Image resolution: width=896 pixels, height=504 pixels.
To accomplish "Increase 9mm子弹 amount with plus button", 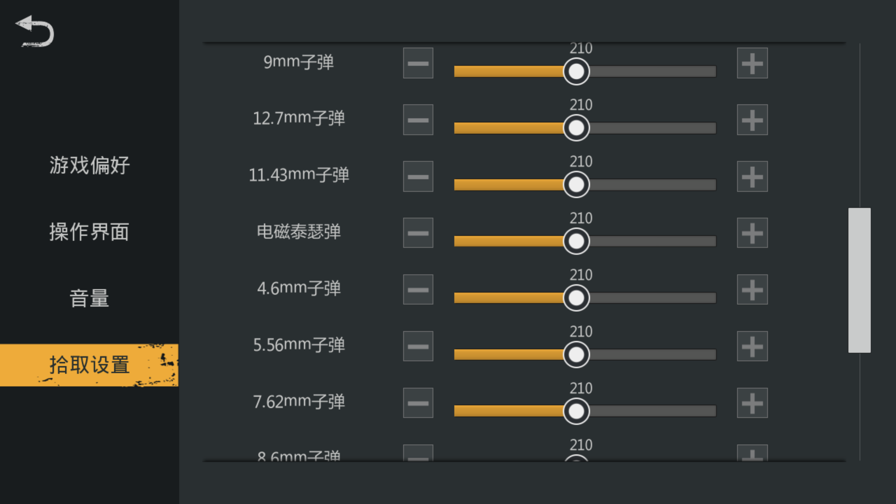I will (x=752, y=63).
